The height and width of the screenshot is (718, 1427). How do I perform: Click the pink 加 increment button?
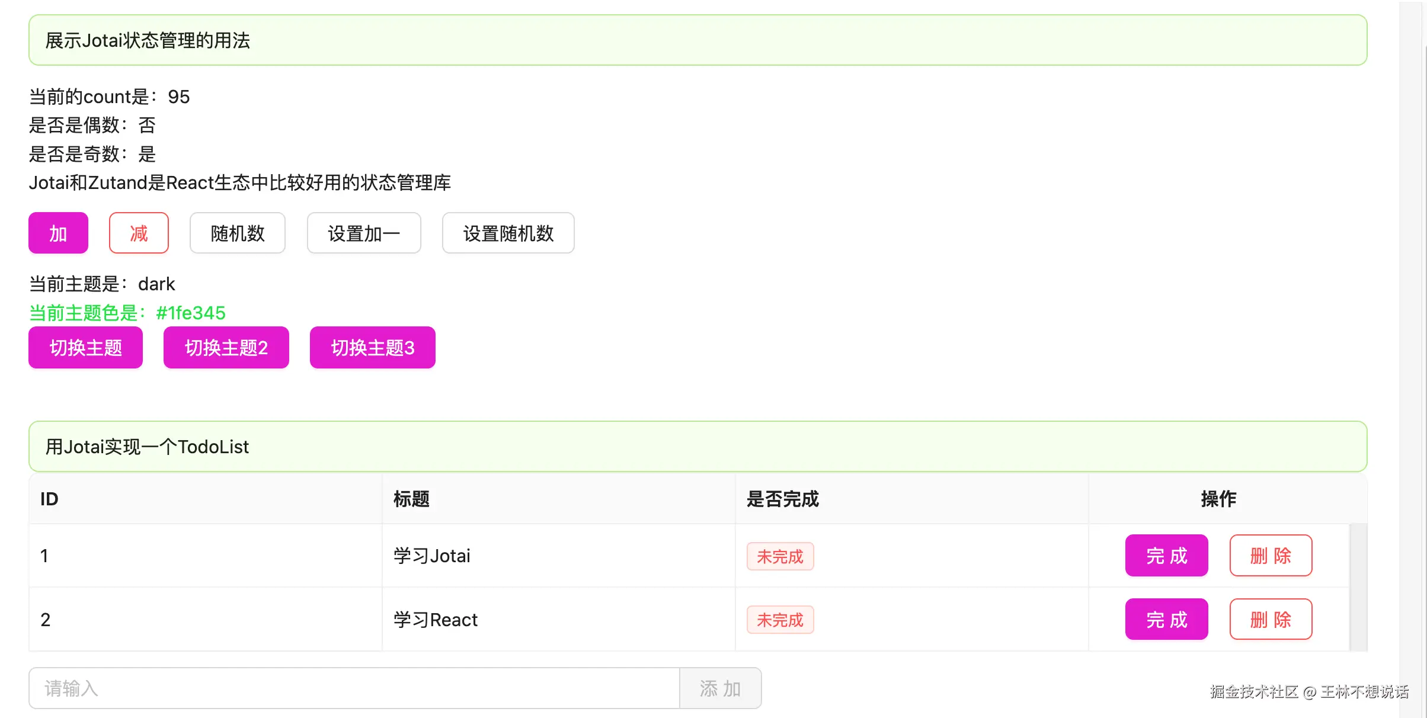(x=58, y=233)
